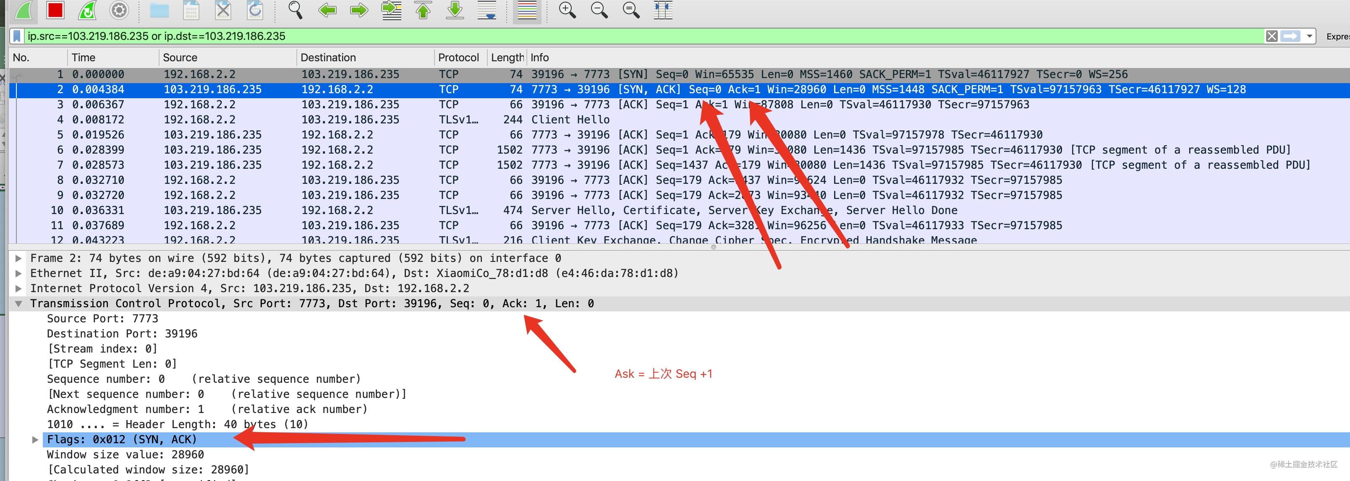Toggle packet list colorization
This screenshot has width=1350, height=481.
click(x=527, y=10)
